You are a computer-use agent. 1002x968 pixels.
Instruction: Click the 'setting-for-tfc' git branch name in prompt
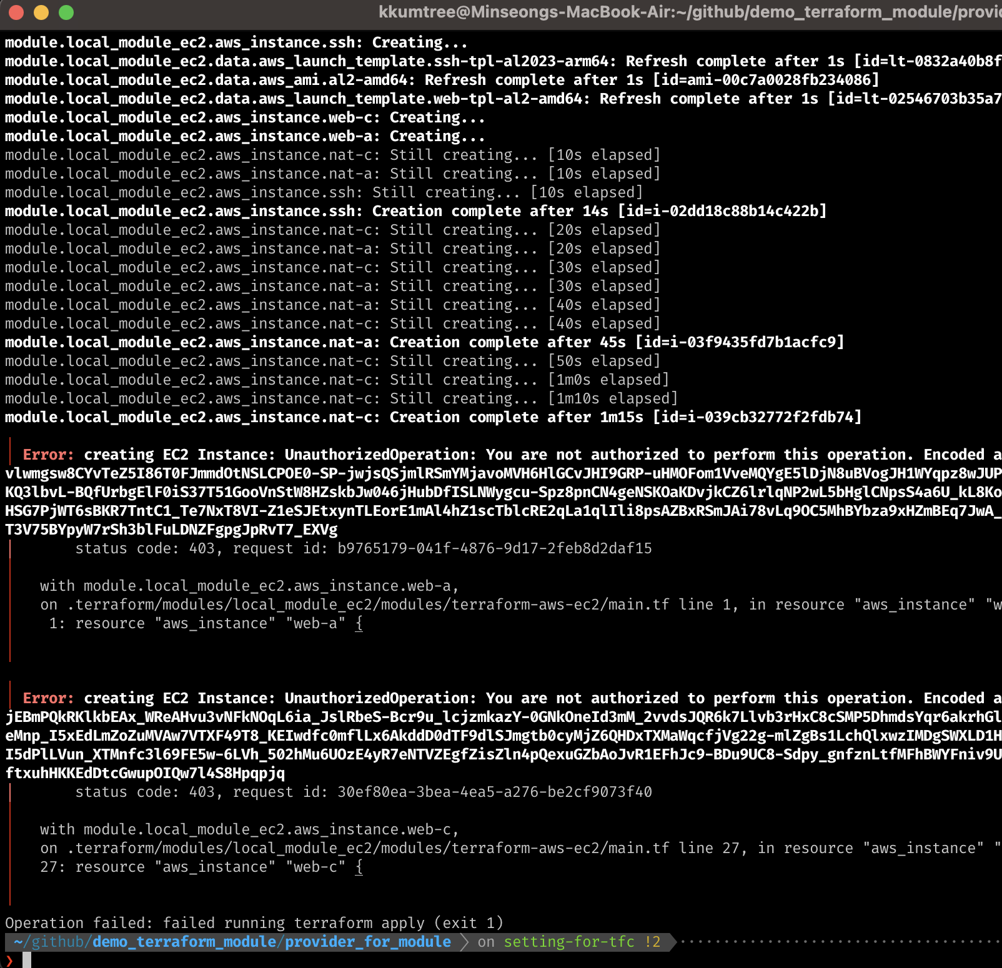pyautogui.click(x=569, y=942)
